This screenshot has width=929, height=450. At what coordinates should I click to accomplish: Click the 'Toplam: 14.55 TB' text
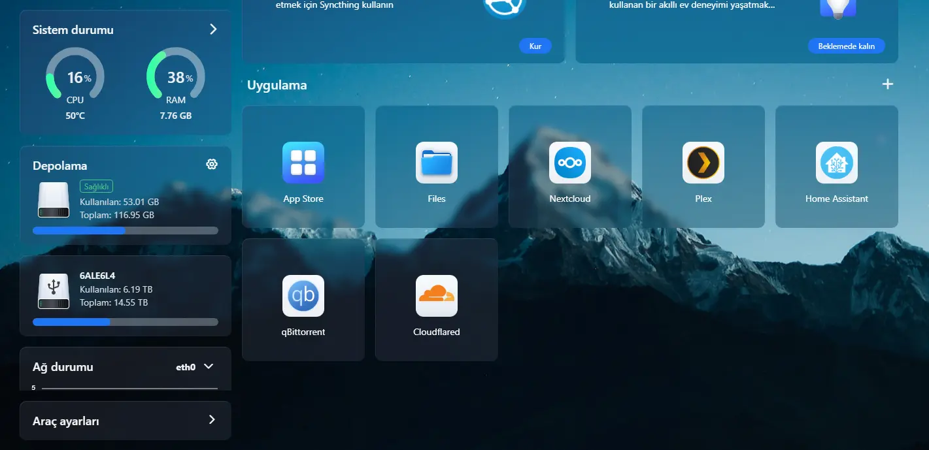coord(114,302)
